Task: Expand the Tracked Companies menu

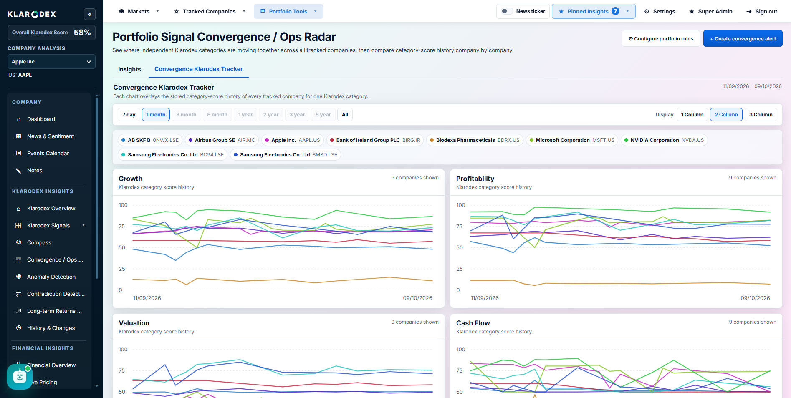Action: tap(210, 11)
